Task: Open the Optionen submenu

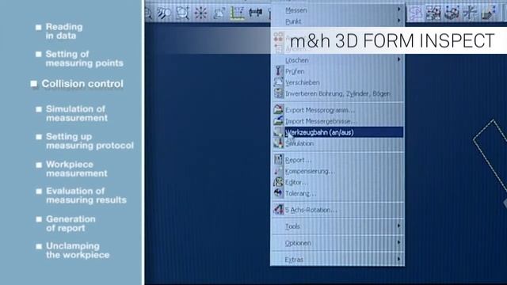Action: pos(337,243)
